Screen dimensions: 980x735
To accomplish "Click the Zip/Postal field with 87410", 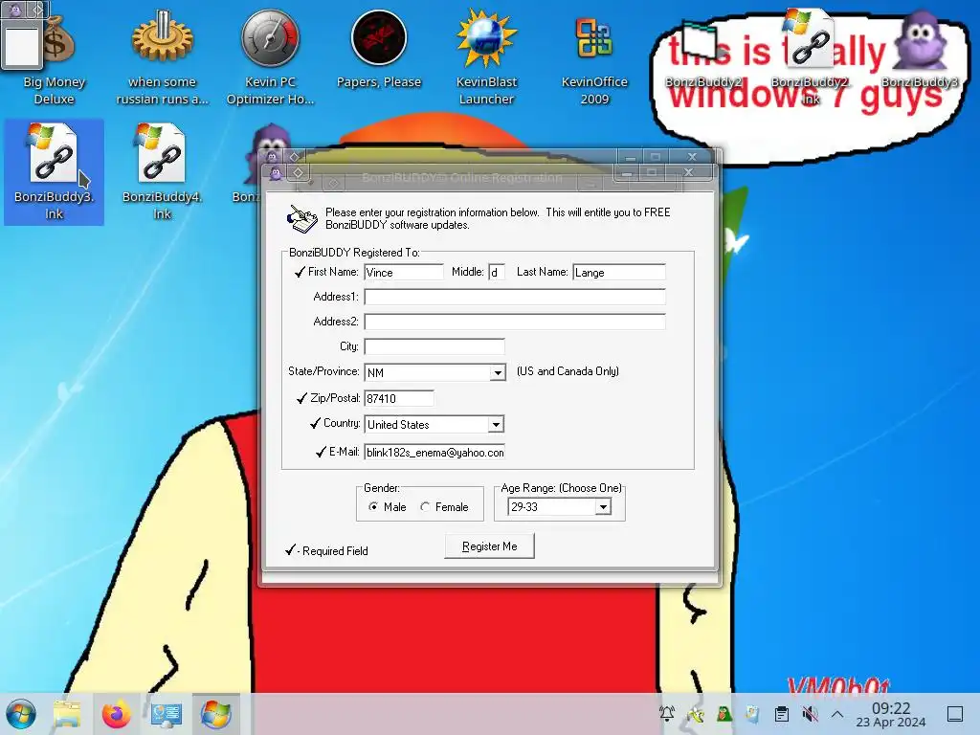I will 399,398.
